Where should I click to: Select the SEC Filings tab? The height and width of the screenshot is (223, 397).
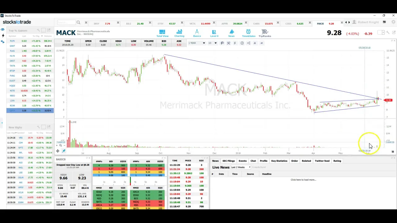coord(229,161)
